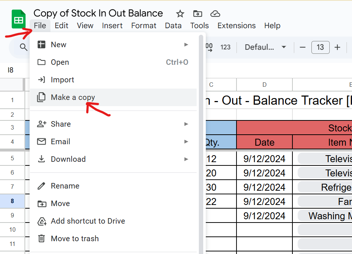This screenshot has width=352, height=254.
Task: Click the 123 number format button
Action: [226, 47]
